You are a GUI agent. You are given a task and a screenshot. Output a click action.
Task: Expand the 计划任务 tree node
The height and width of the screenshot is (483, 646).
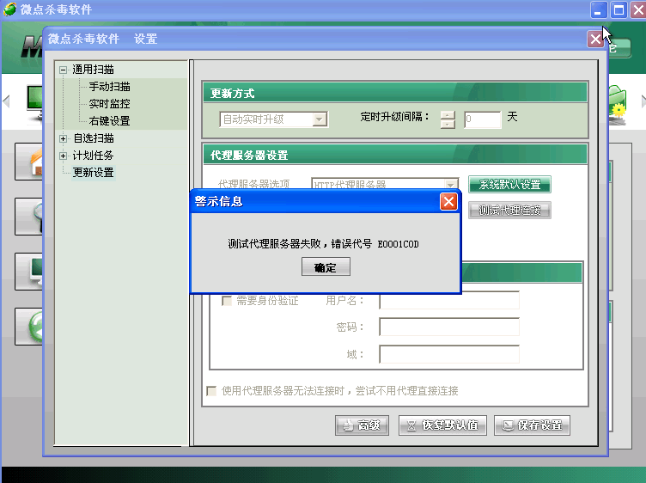(x=63, y=156)
